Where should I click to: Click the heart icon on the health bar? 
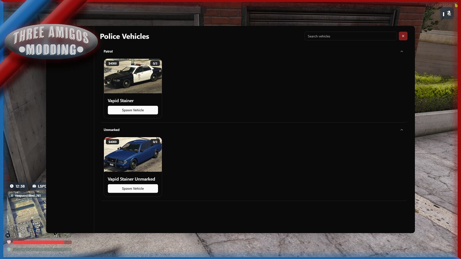pyautogui.click(x=9, y=242)
